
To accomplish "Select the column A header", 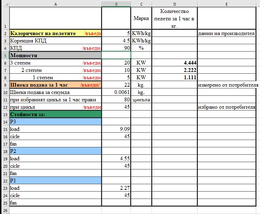I will (55, 4).
